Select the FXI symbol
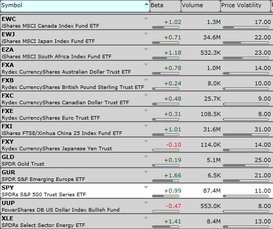Screen dimensions: 273x229 [7, 126]
